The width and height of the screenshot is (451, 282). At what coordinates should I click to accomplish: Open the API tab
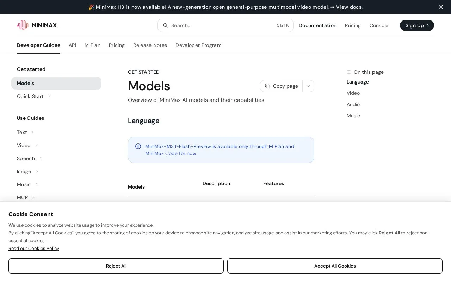tap(72, 45)
